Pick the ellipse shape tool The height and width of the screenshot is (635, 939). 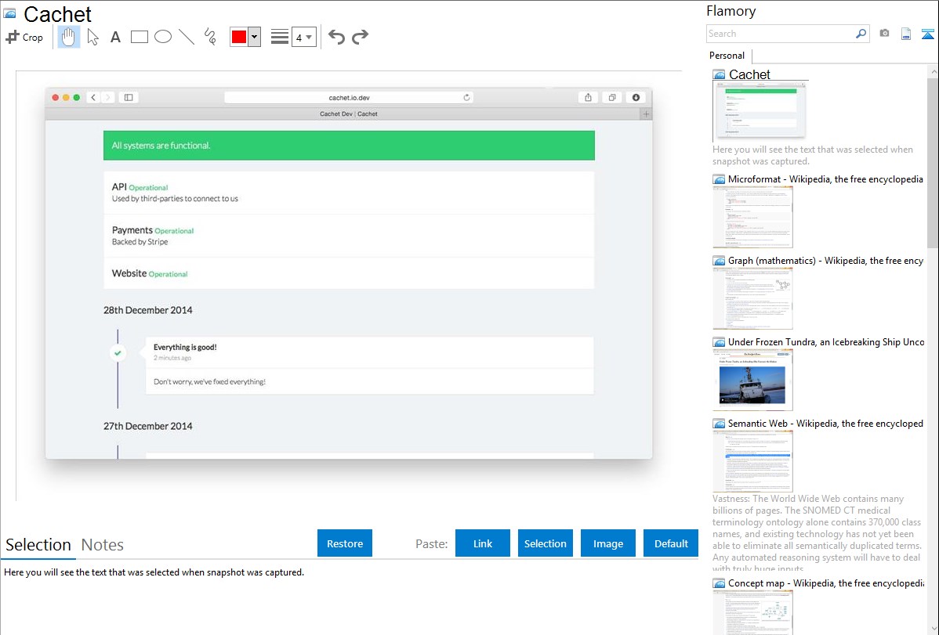pos(163,37)
